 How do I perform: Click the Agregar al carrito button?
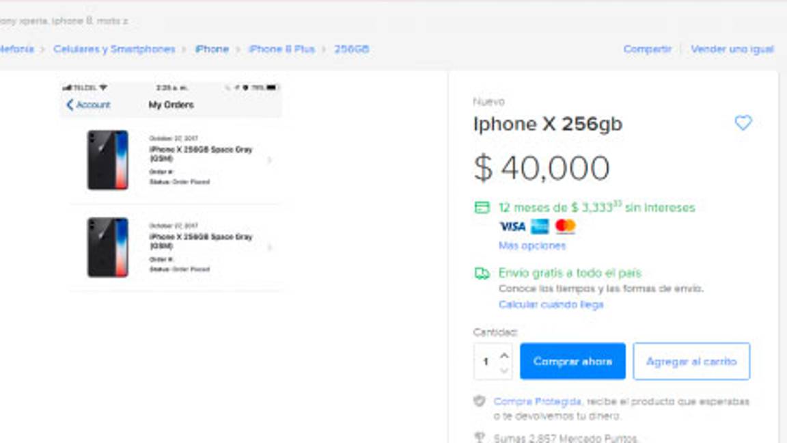click(x=692, y=361)
